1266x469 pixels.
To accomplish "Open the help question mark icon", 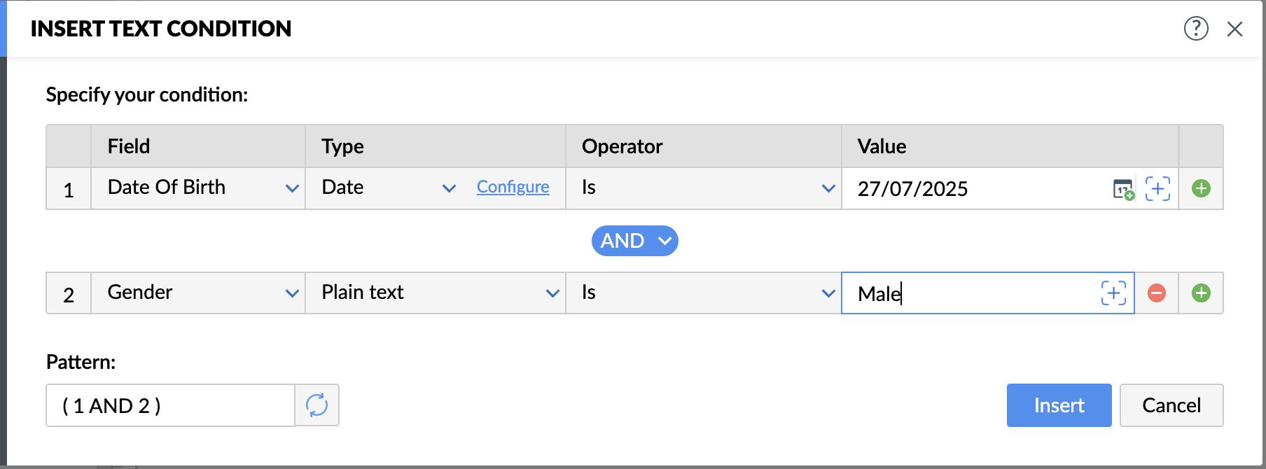I will 1196,29.
